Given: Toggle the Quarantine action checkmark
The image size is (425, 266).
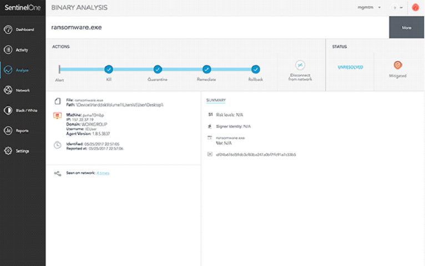Looking at the screenshot, I should coord(158,69).
